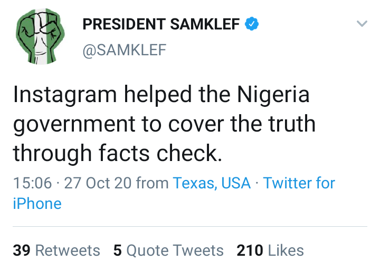The image size is (380, 271).
Task: Show the 210 Likes list
Action: [x=270, y=250]
